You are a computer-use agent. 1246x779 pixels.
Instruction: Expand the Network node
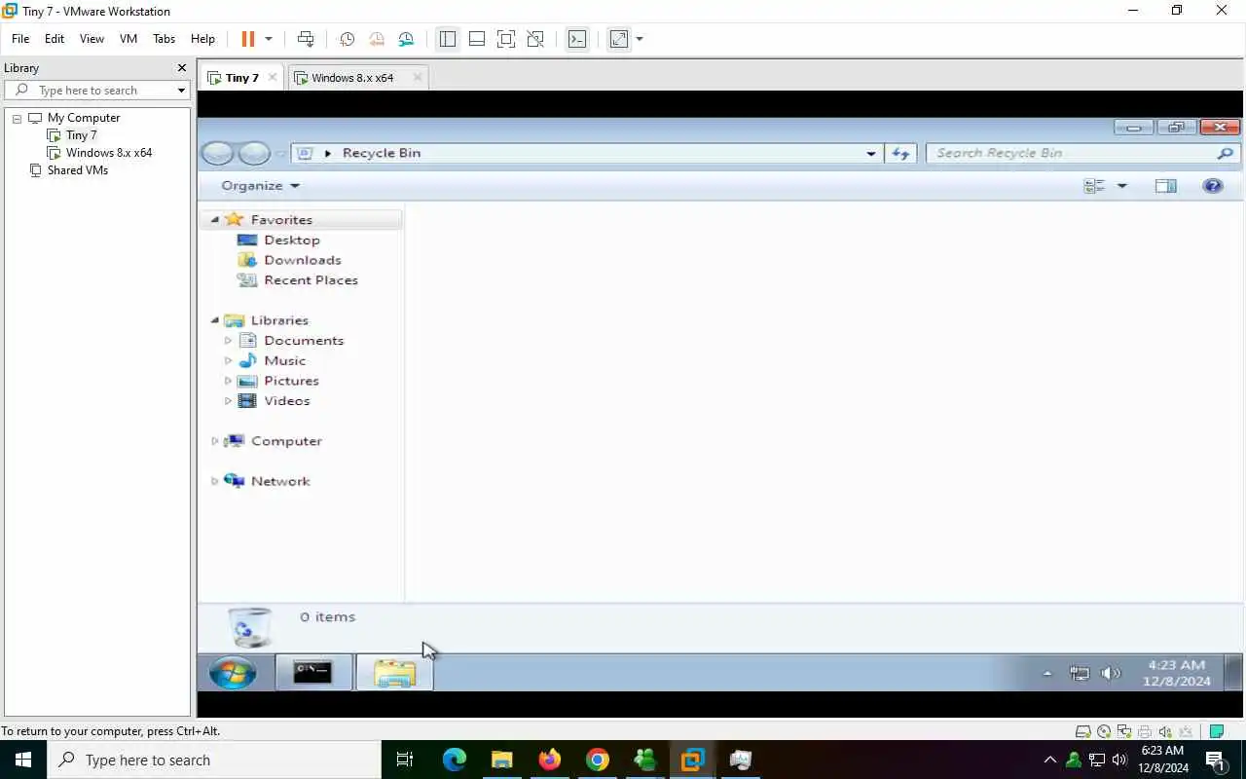(x=215, y=481)
